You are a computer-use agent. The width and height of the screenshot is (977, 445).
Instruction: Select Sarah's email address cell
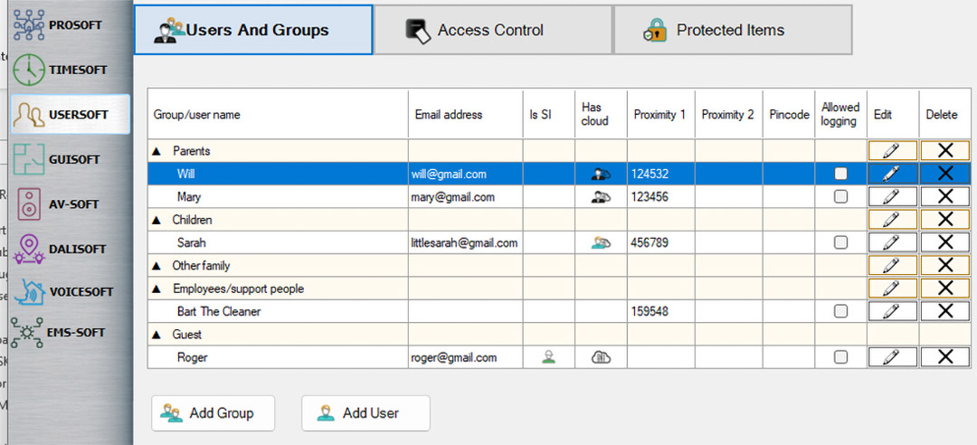tap(465, 242)
